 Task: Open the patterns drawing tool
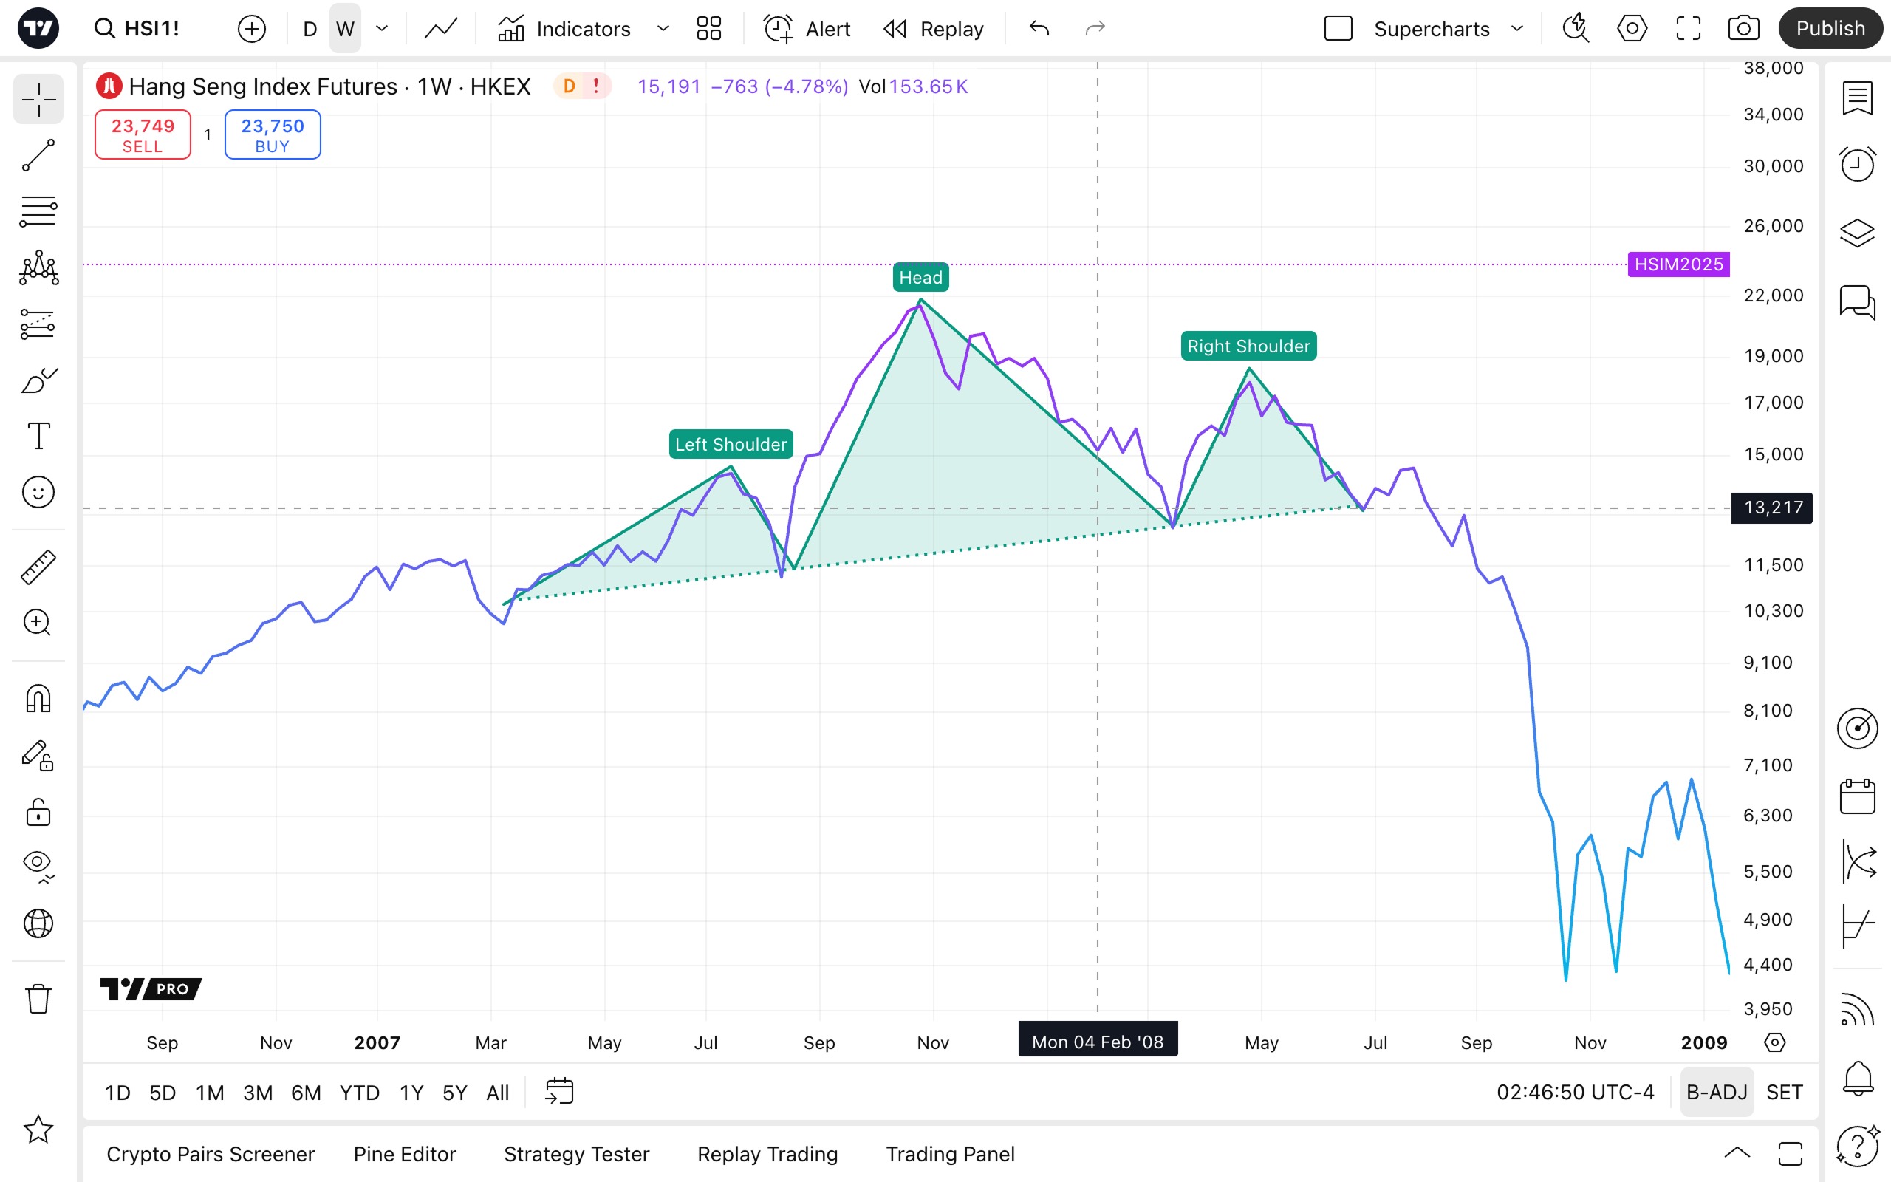click(38, 267)
